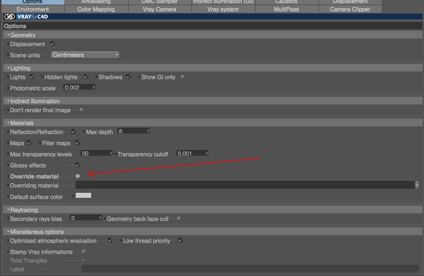Collapse the Materials section
The height and width of the screenshot is (276, 424).
click(8, 123)
